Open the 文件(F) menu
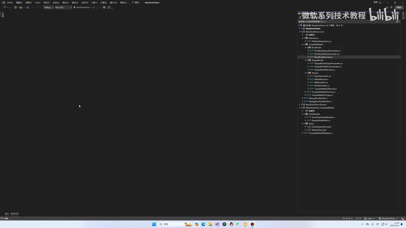The image size is (406, 228). 10,3
